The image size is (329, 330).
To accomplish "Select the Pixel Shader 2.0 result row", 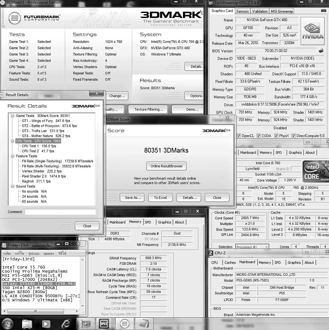I will (44, 177).
